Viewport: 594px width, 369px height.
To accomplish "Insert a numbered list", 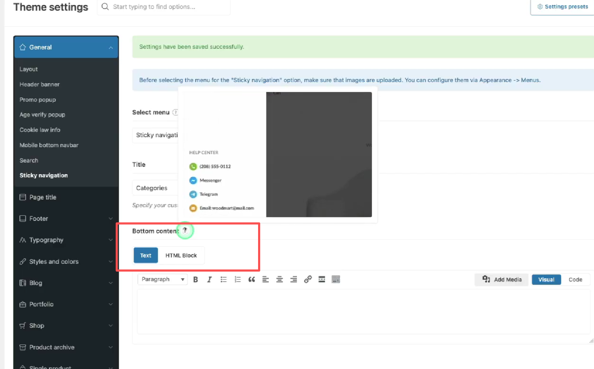I will click(x=237, y=279).
